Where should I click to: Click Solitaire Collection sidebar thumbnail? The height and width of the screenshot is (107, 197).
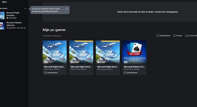pos(2,25)
